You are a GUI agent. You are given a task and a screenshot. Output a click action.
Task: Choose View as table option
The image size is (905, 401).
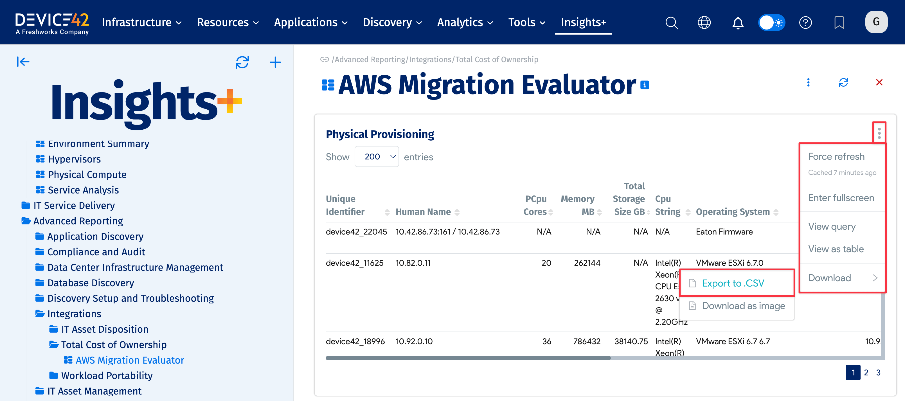[836, 249]
